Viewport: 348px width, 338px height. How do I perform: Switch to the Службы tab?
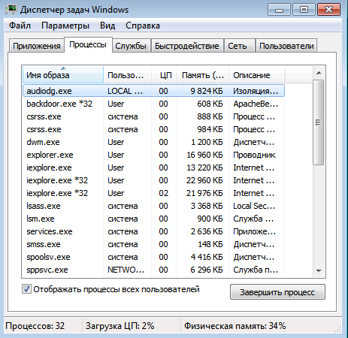(131, 46)
